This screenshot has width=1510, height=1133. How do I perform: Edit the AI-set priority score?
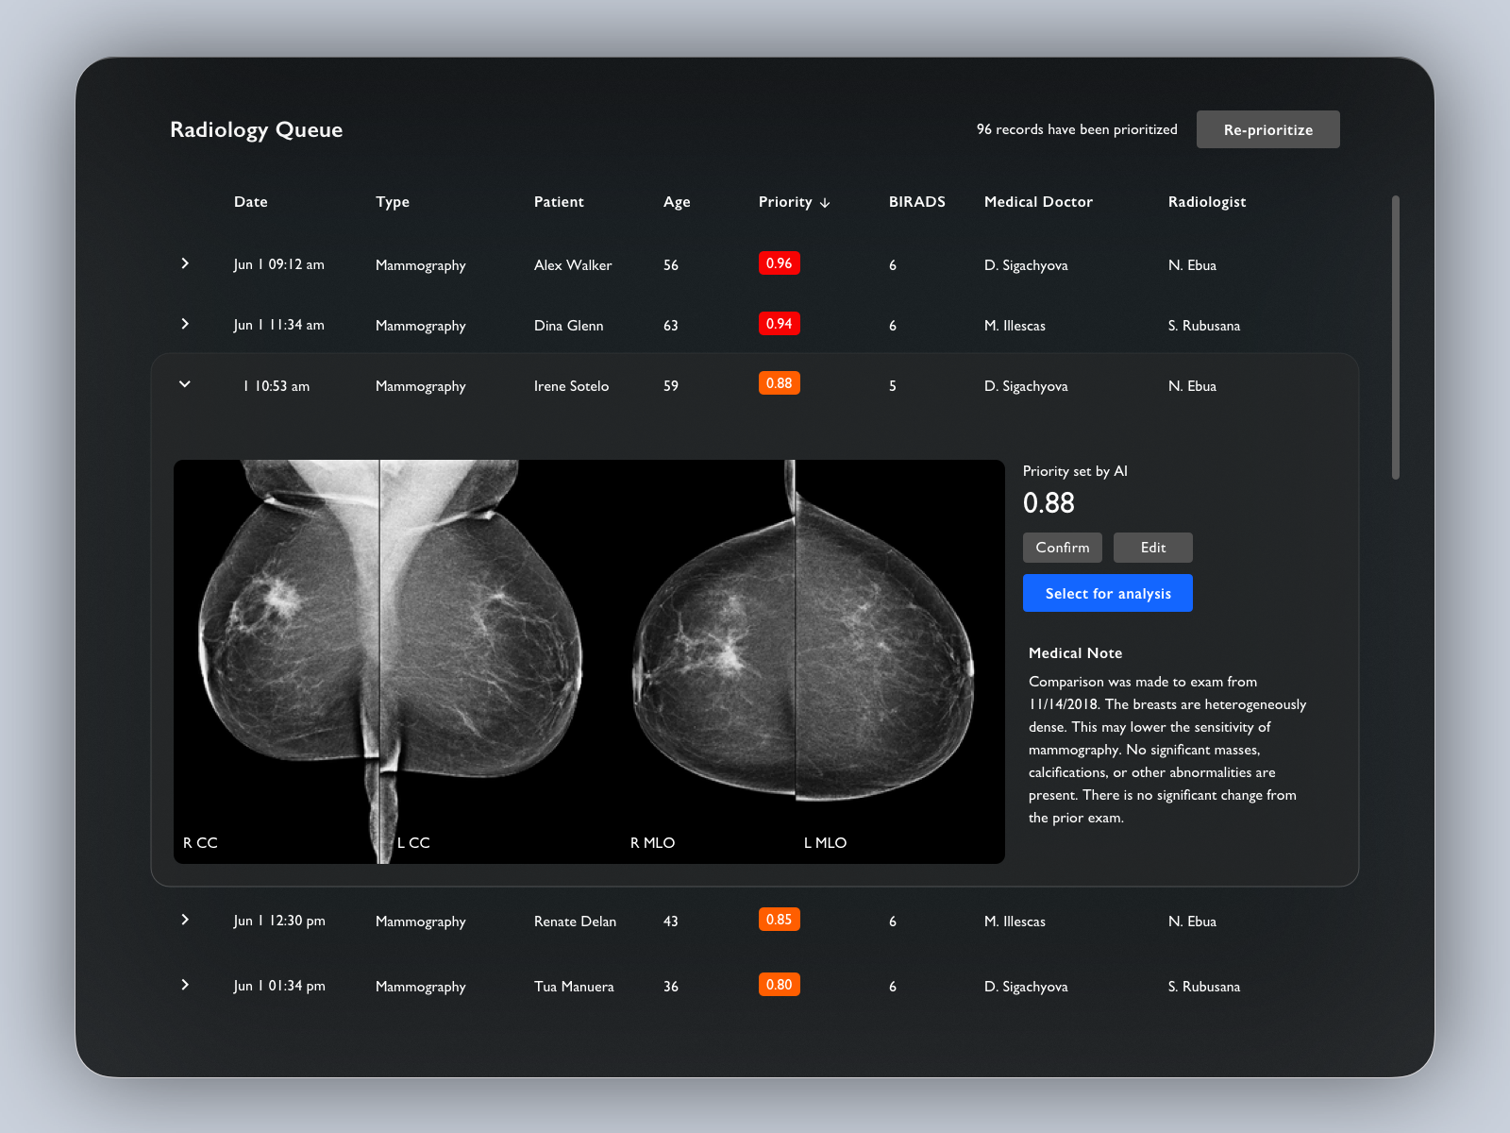pos(1152,548)
